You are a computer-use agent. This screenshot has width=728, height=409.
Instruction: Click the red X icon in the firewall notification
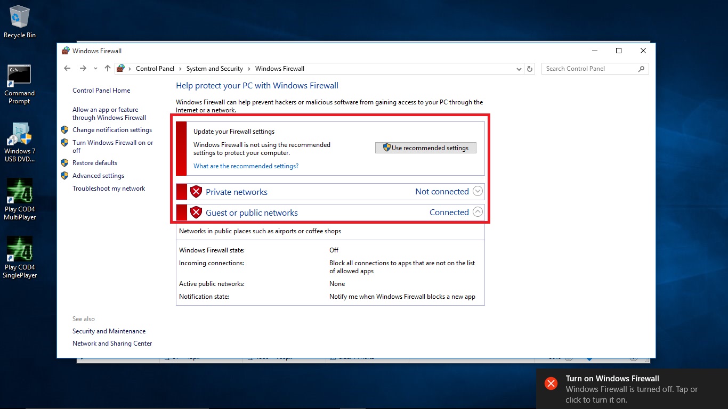pos(551,383)
